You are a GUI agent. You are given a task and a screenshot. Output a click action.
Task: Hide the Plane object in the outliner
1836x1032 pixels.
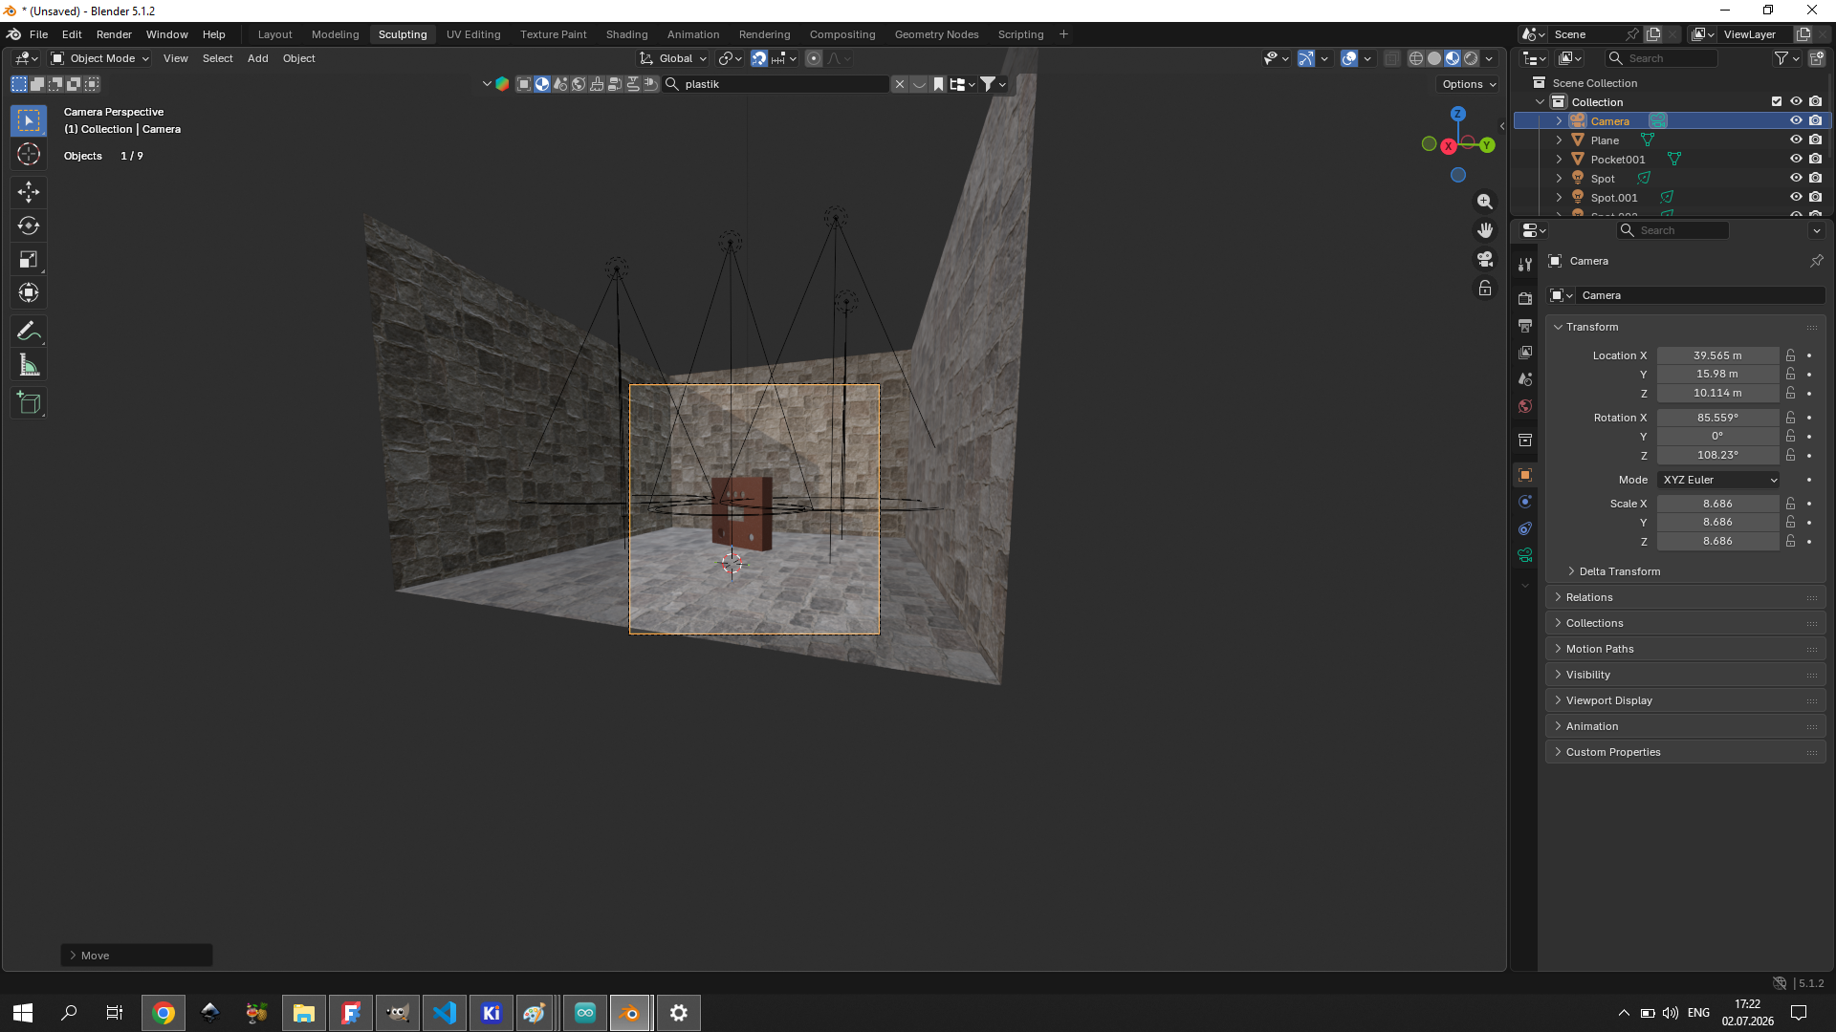(1796, 140)
